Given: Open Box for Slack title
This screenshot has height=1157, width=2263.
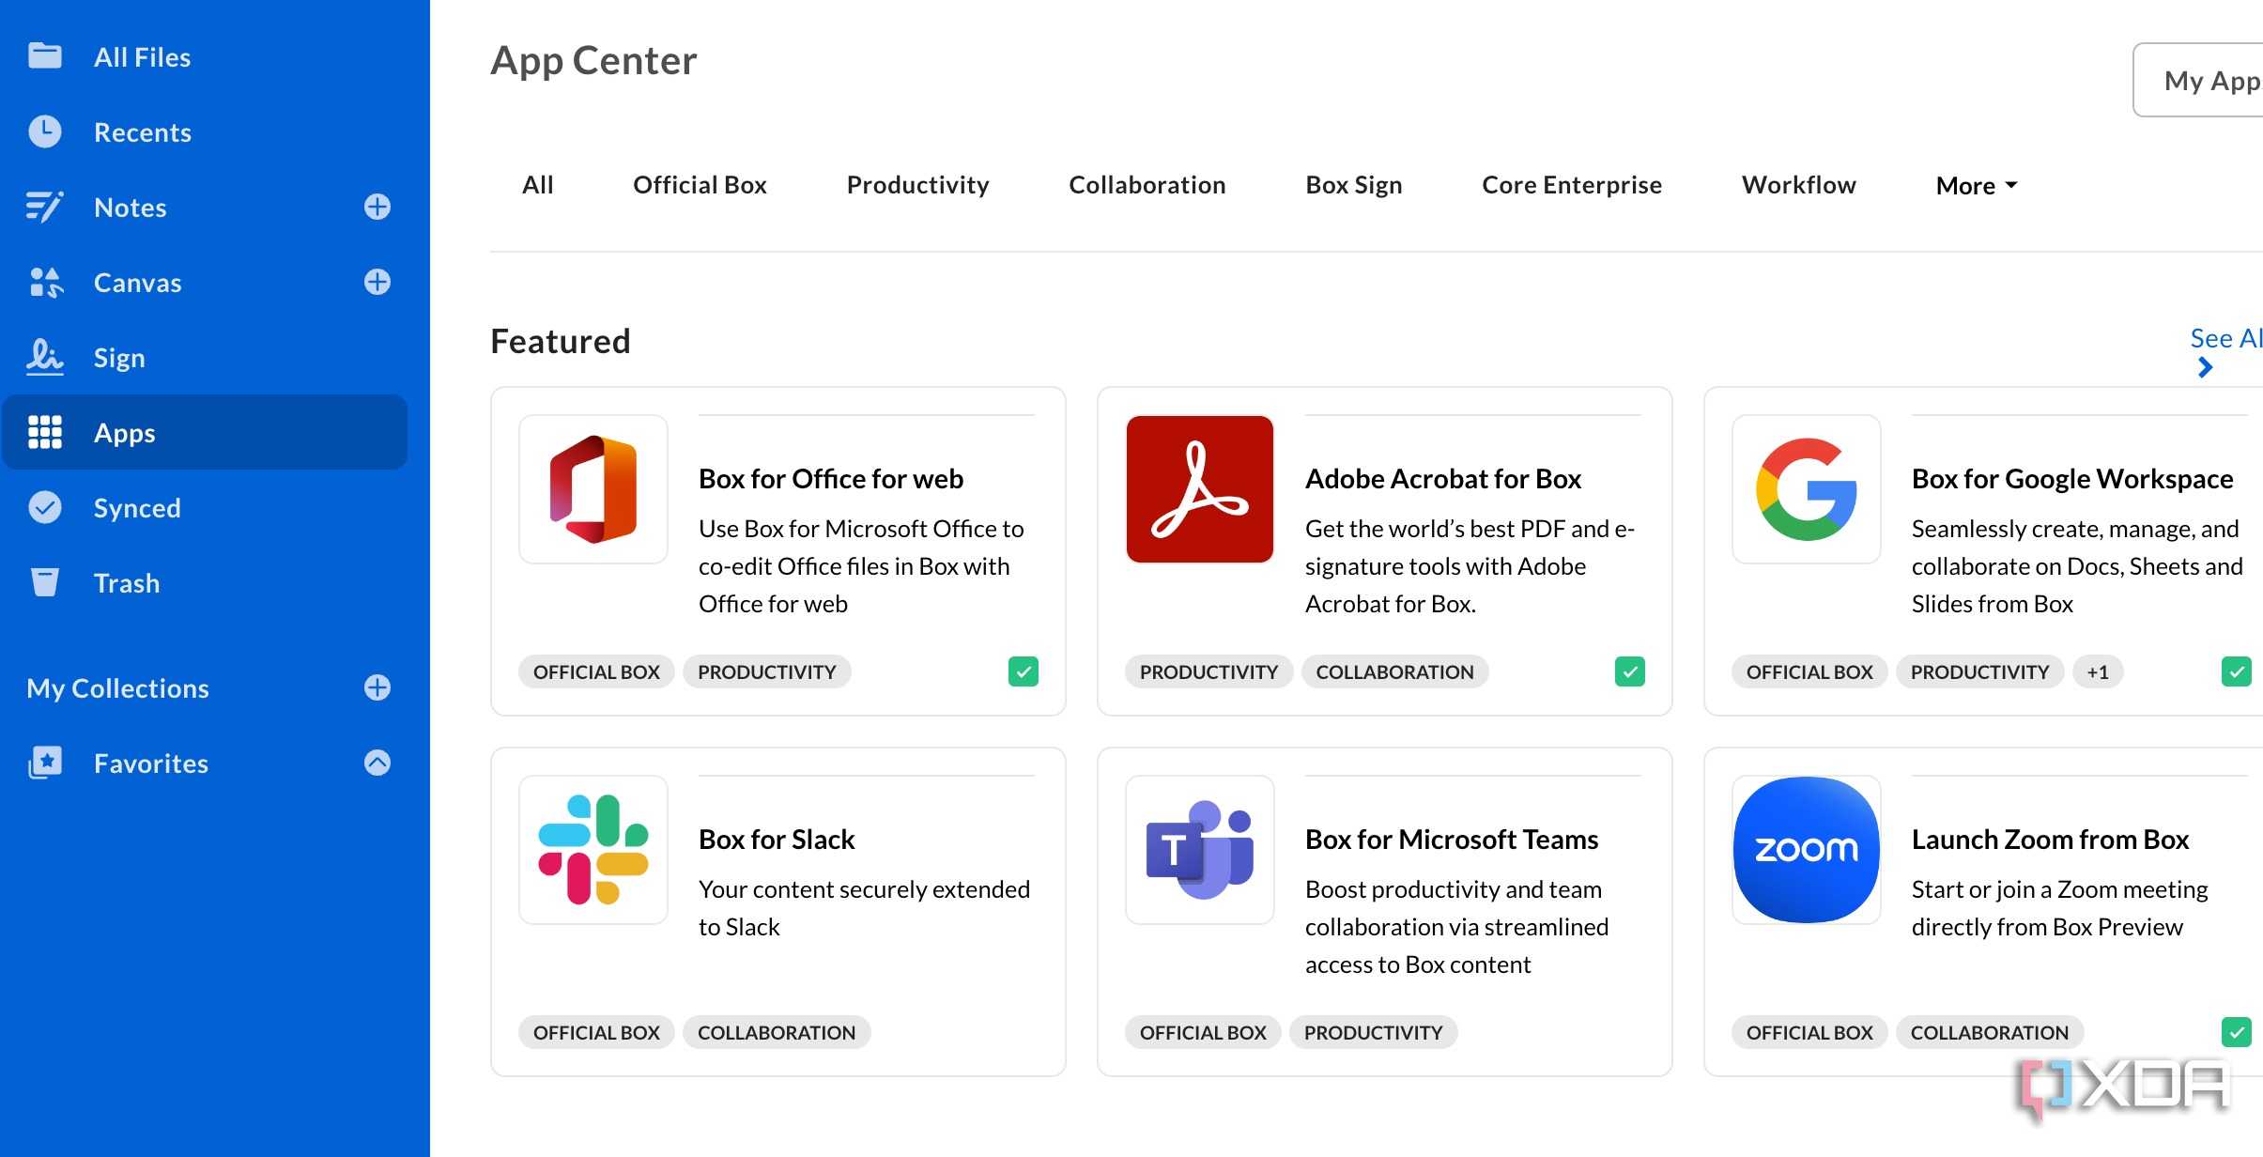Looking at the screenshot, I should pyautogui.click(x=777, y=840).
